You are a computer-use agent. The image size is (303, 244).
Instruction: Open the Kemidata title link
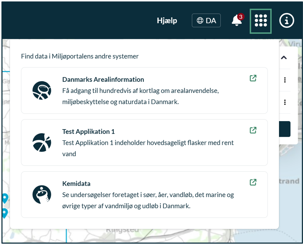[x=76, y=183]
